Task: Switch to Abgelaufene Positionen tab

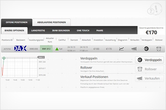Action: pos(51,22)
